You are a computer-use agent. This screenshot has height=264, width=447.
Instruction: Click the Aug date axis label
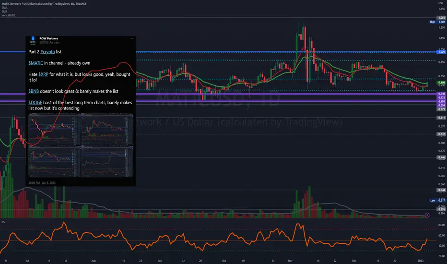pos(94,261)
